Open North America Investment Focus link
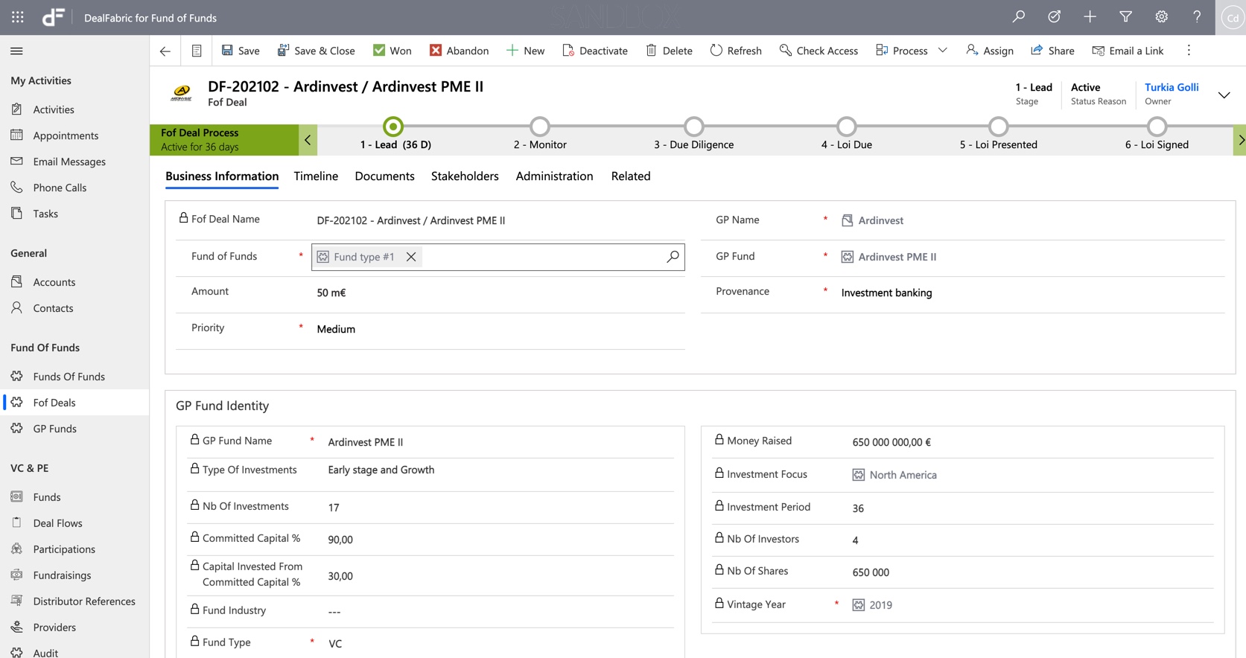1246x658 pixels. point(903,475)
